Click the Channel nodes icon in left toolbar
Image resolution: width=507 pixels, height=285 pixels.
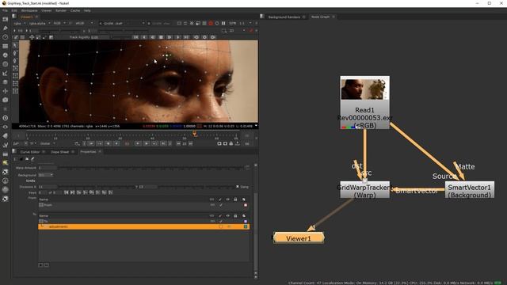6,46
